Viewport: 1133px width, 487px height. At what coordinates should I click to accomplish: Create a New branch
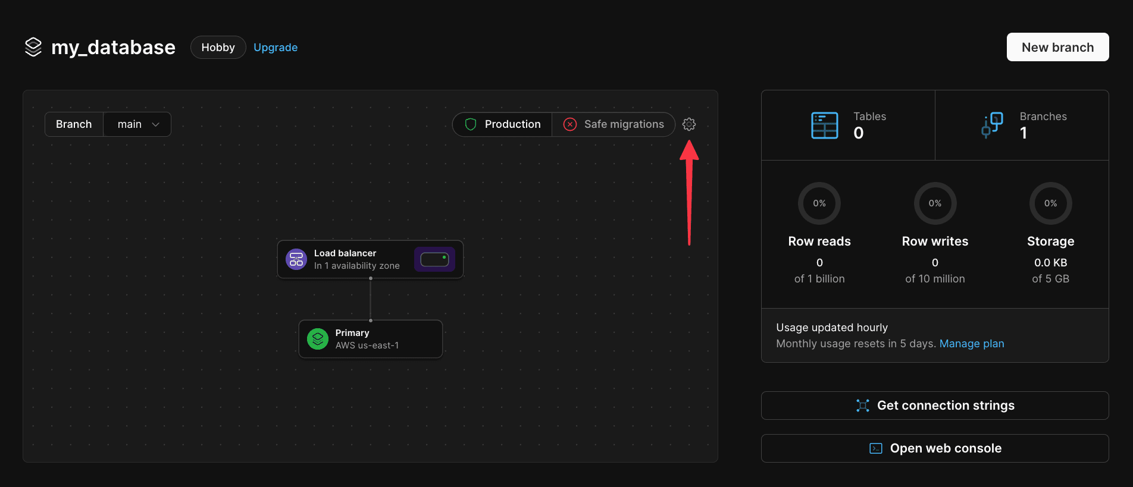[1057, 47]
